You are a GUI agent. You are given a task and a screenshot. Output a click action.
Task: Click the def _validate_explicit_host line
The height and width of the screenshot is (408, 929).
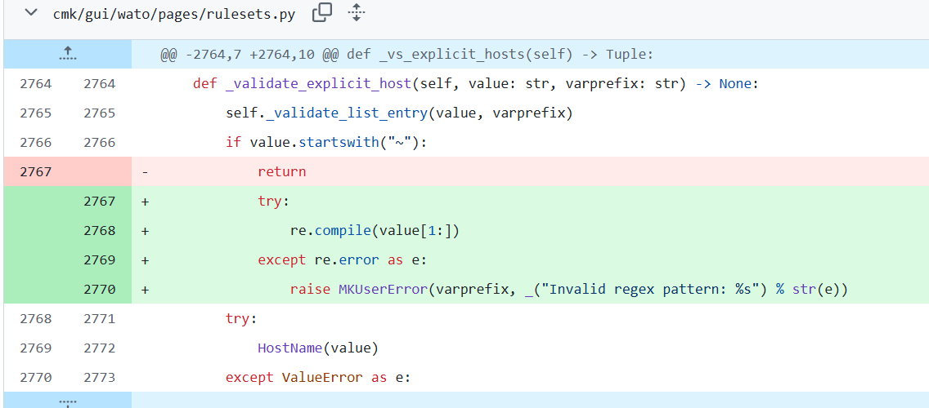(476, 83)
